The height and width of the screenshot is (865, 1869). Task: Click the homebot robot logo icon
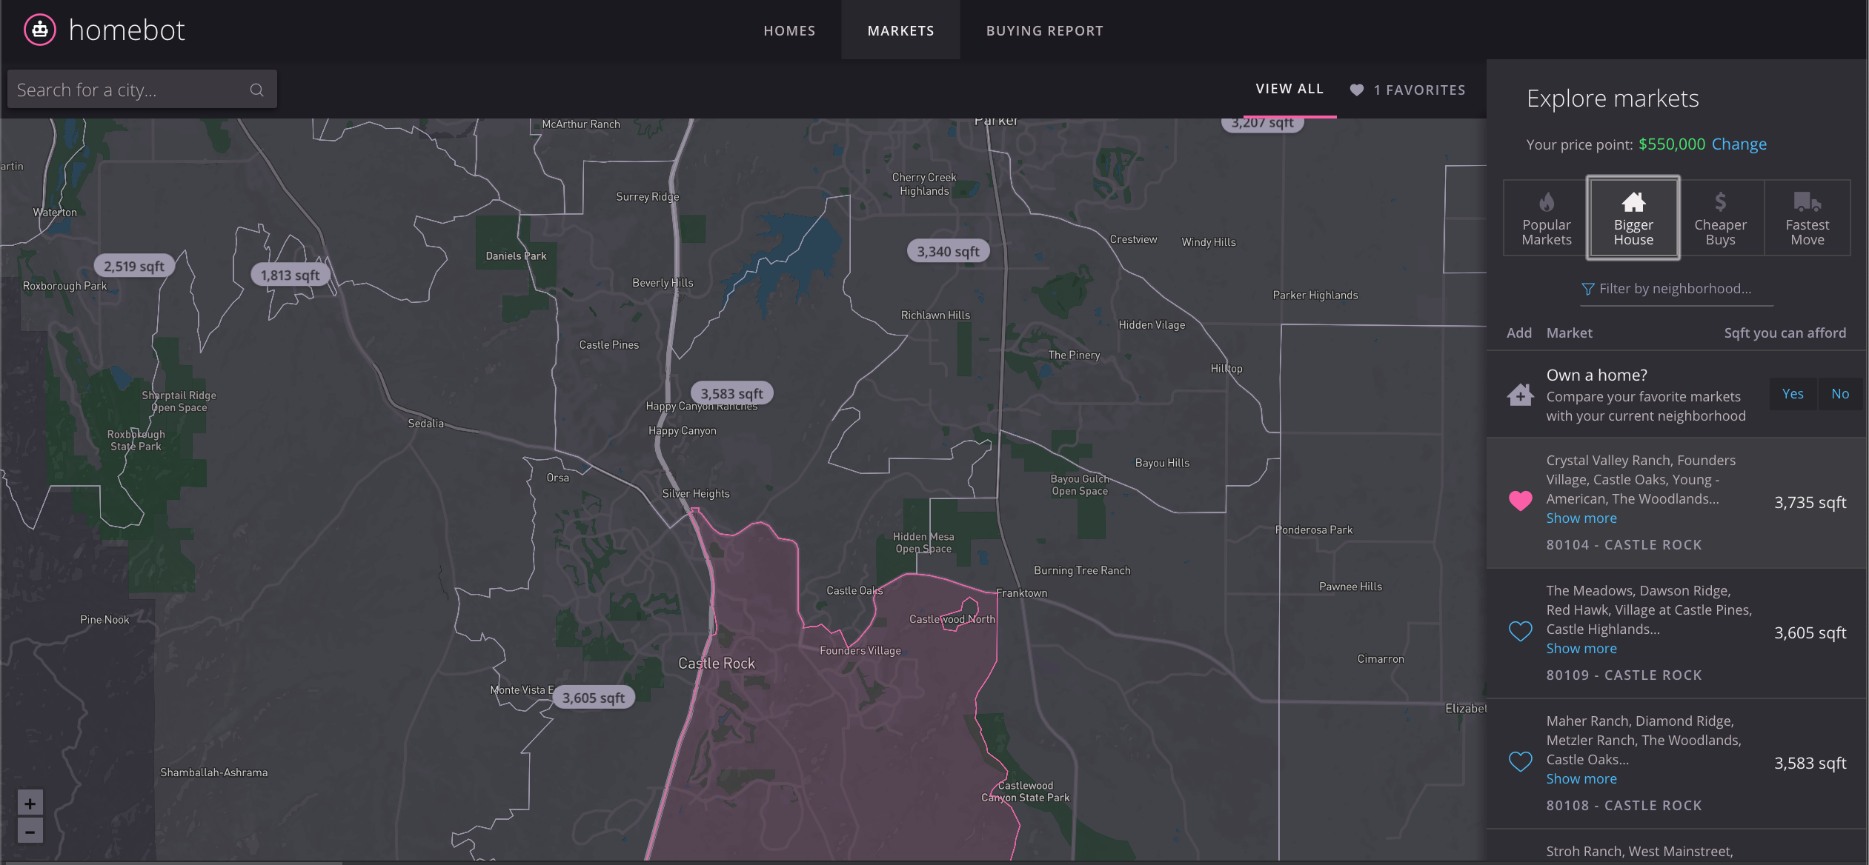tap(40, 30)
